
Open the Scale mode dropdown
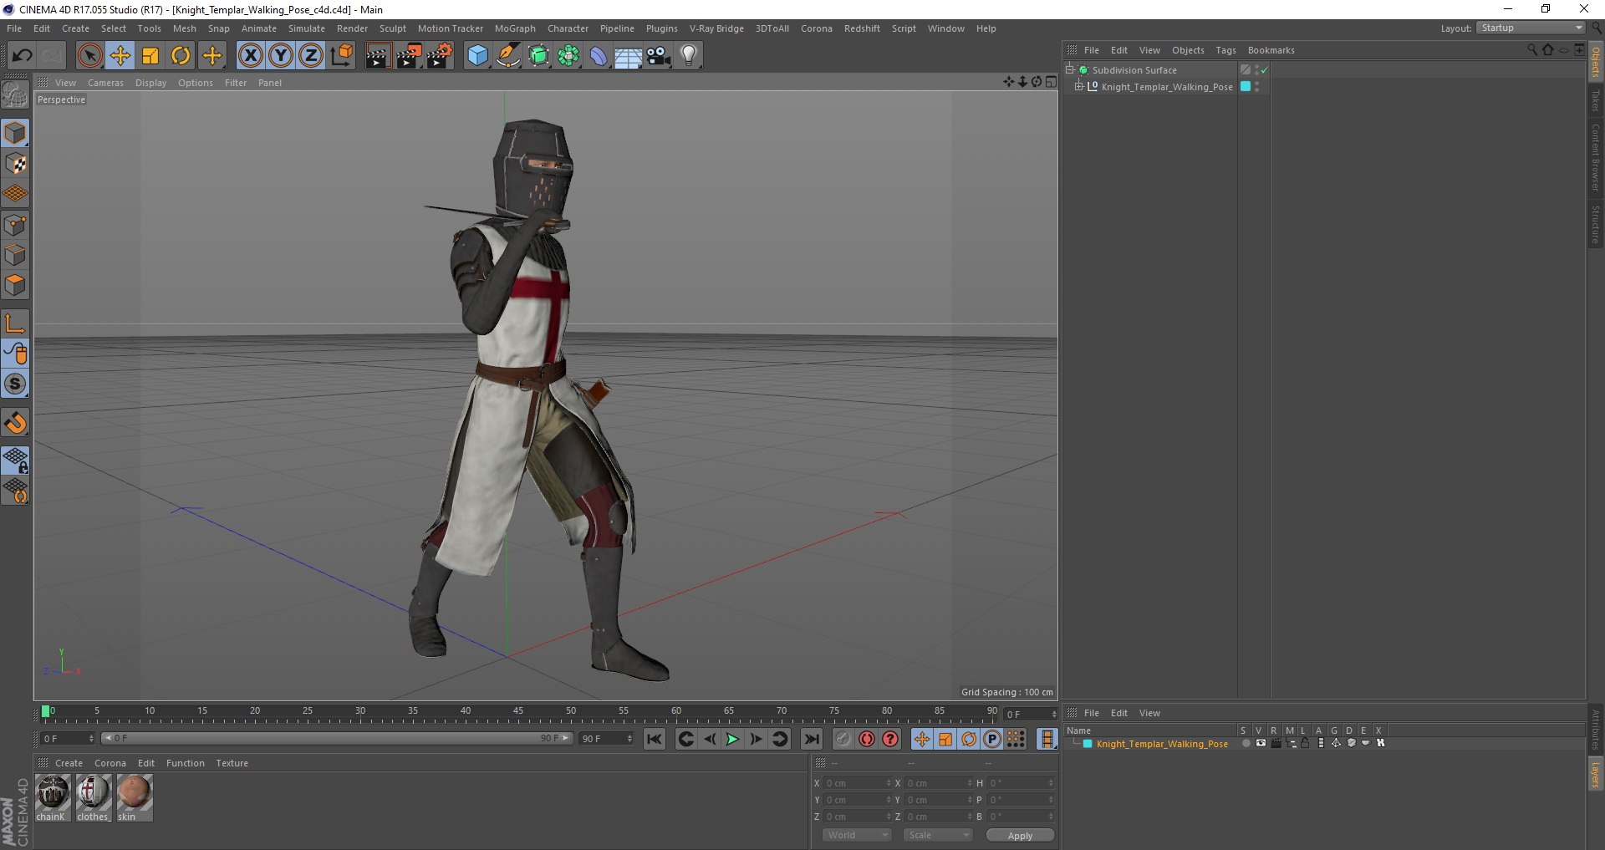coord(938,835)
